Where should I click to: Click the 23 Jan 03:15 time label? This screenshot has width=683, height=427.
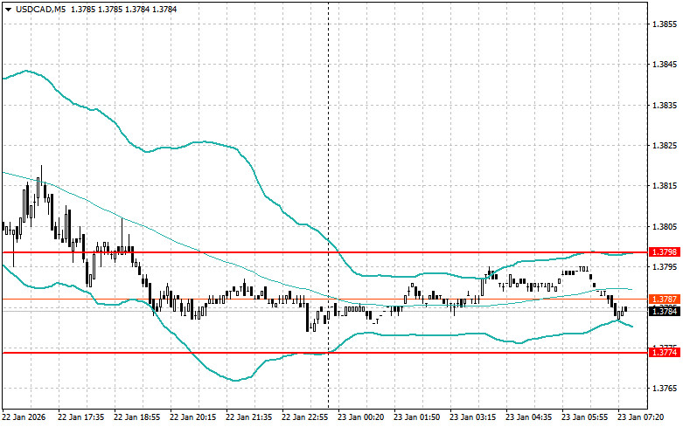[472, 417]
